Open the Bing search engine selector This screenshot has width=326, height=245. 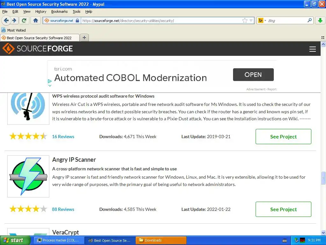262,20
